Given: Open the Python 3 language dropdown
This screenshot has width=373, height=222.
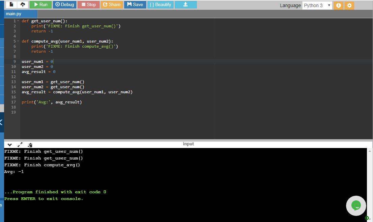Looking at the screenshot, I should click(317, 5).
